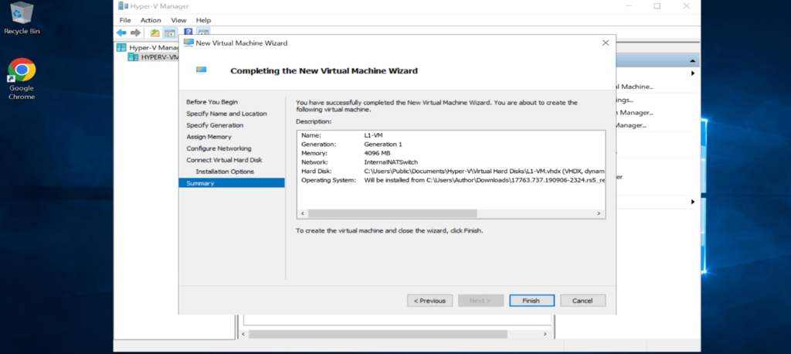The height and width of the screenshot is (354, 791).
Task: Click the Hard Disk path text
Action: point(484,171)
